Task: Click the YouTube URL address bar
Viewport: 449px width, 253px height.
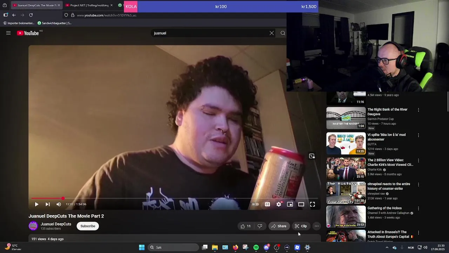Action: point(107,15)
